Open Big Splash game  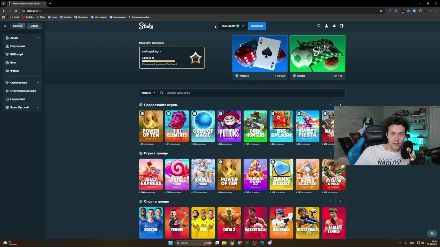click(x=282, y=126)
